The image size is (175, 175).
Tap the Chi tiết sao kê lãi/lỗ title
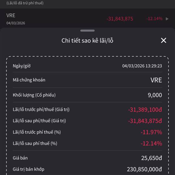(x=87, y=41)
